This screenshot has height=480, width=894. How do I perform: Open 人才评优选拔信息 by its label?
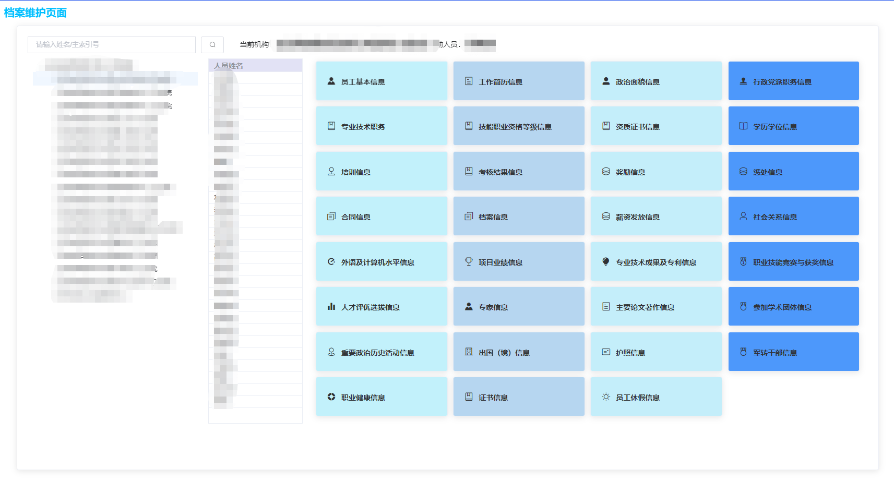coord(371,307)
